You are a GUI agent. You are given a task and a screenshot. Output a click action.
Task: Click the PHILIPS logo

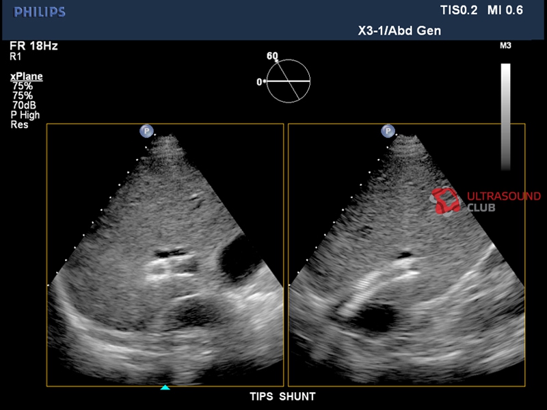[x=40, y=12]
